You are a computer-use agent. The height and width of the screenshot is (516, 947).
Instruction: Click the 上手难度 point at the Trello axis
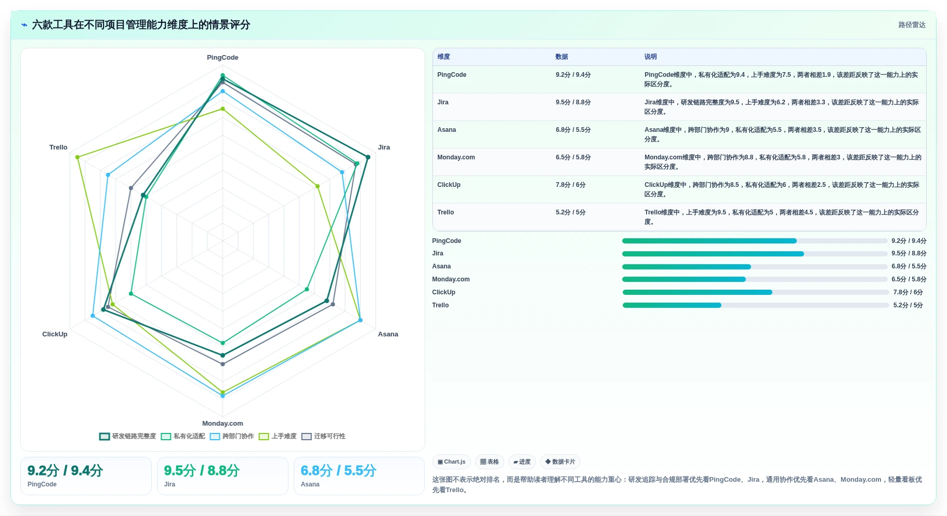(77, 157)
